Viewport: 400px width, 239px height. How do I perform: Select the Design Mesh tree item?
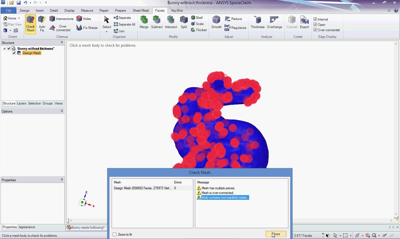tap(32, 53)
